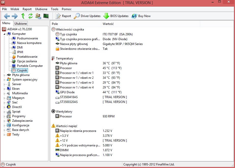Open BIOS Updates download
Image resolution: width=235 pixels, height=168 pixels.
point(116,16)
